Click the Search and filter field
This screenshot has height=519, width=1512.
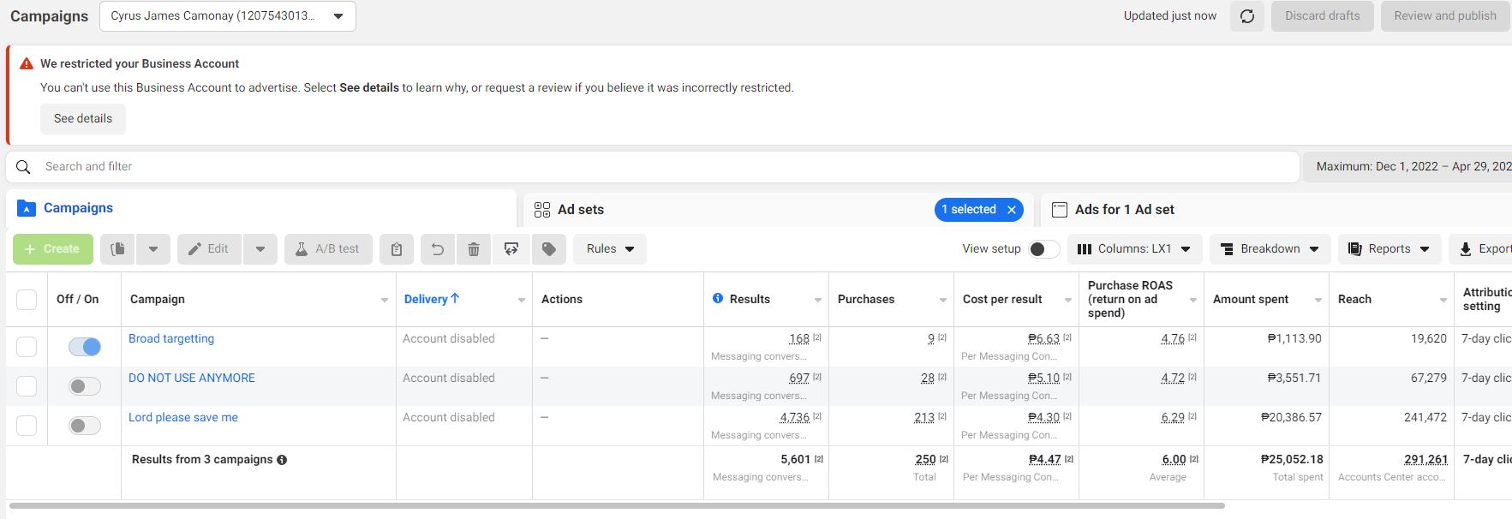[x=651, y=167]
